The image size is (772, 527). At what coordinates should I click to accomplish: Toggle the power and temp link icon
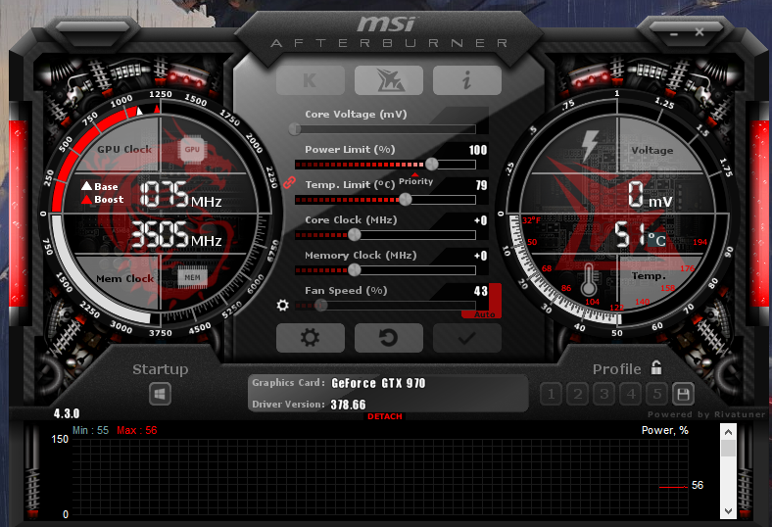tap(289, 182)
